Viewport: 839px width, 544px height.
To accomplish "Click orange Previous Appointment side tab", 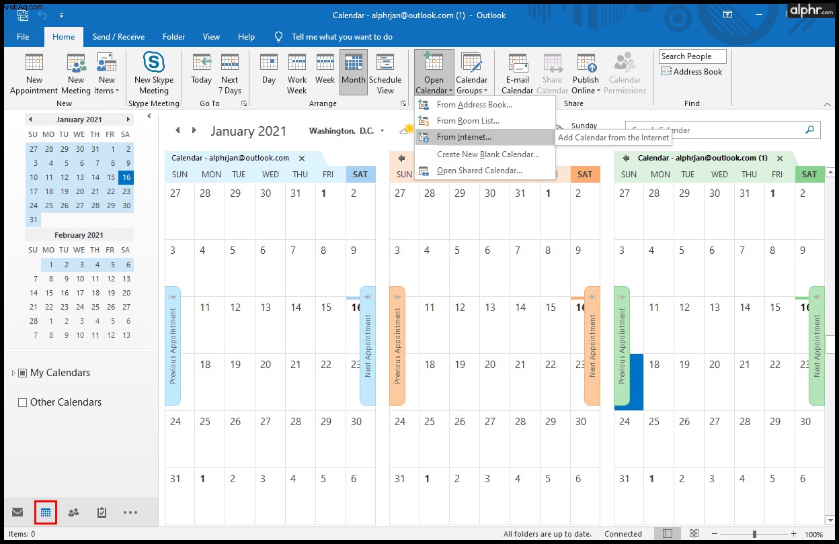I will (x=397, y=346).
